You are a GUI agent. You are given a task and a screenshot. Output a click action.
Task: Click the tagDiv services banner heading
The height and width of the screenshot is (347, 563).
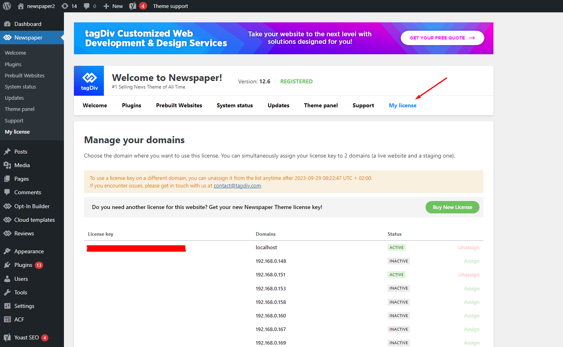click(x=156, y=38)
